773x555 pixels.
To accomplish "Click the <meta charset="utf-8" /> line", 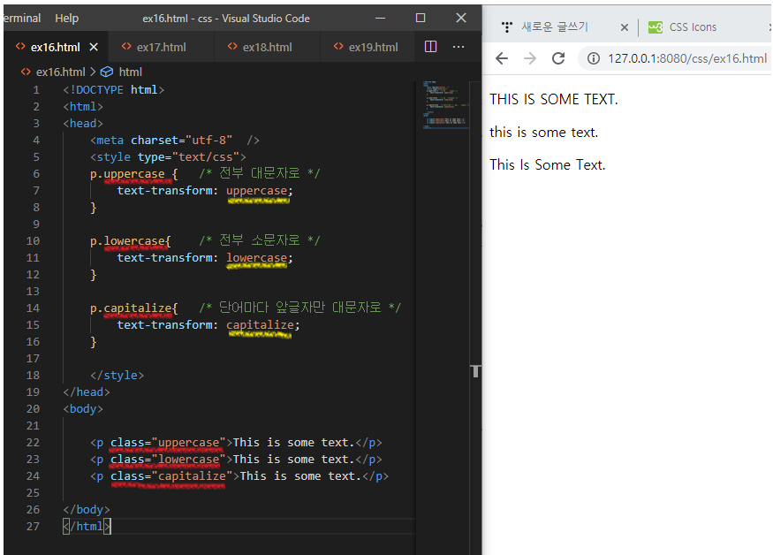I will click(175, 141).
